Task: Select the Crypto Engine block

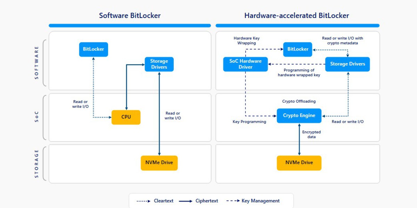Action: 299,115
